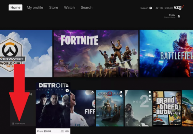
Task: Click the Support label
Action: pos(144,8)
